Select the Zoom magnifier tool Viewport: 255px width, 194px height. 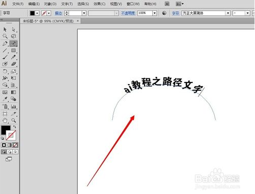point(13,121)
